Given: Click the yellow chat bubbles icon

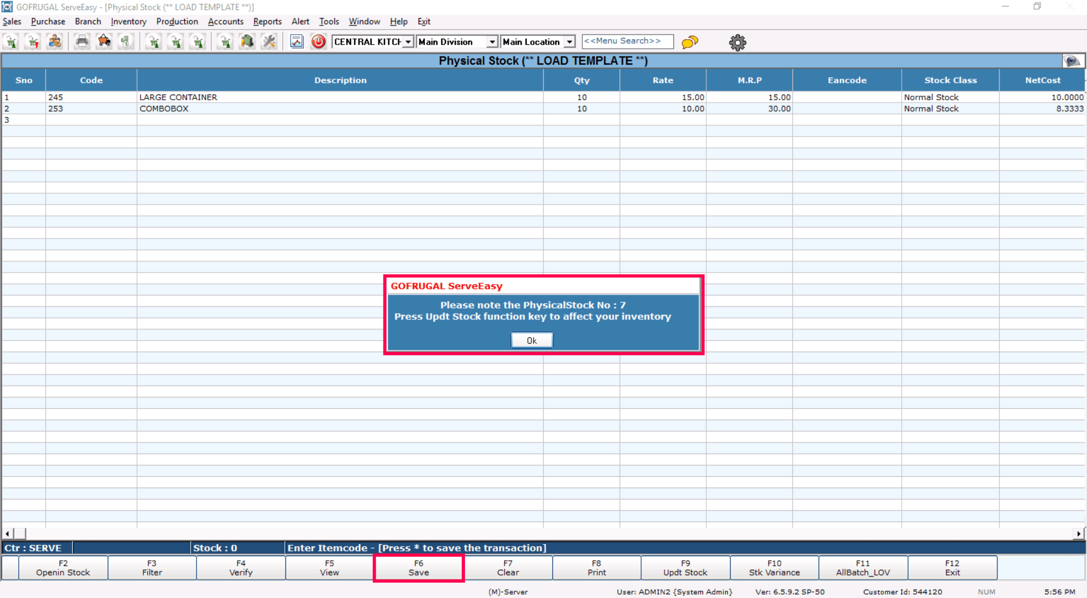Looking at the screenshot, I should coord(689,42).
